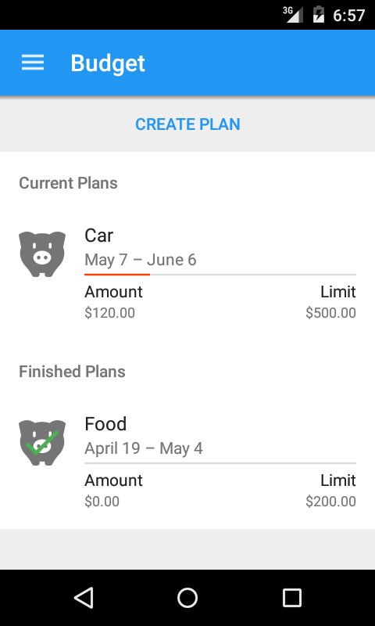Tap the recent apps square button
375x626 pixels.
(291, 598)
